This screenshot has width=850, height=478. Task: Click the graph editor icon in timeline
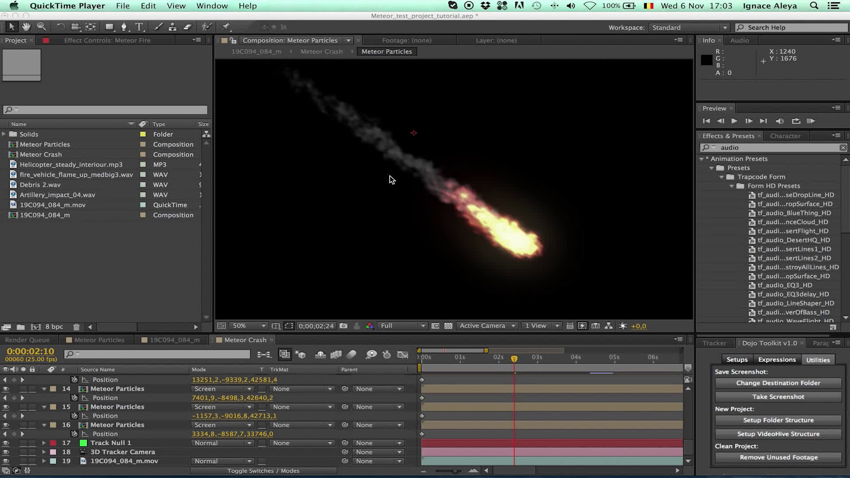pyautogui.click(x=402, y=355)
